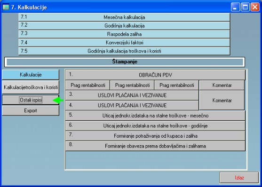Click Komentar next to Prag rentabilnosti
Image resolution: width=262 pixels, height=187 pixels.
(x=222, y=85)
